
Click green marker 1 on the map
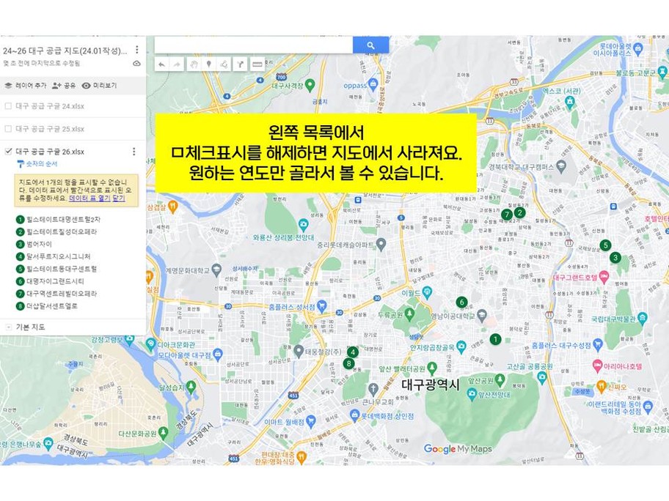(495, 339)
